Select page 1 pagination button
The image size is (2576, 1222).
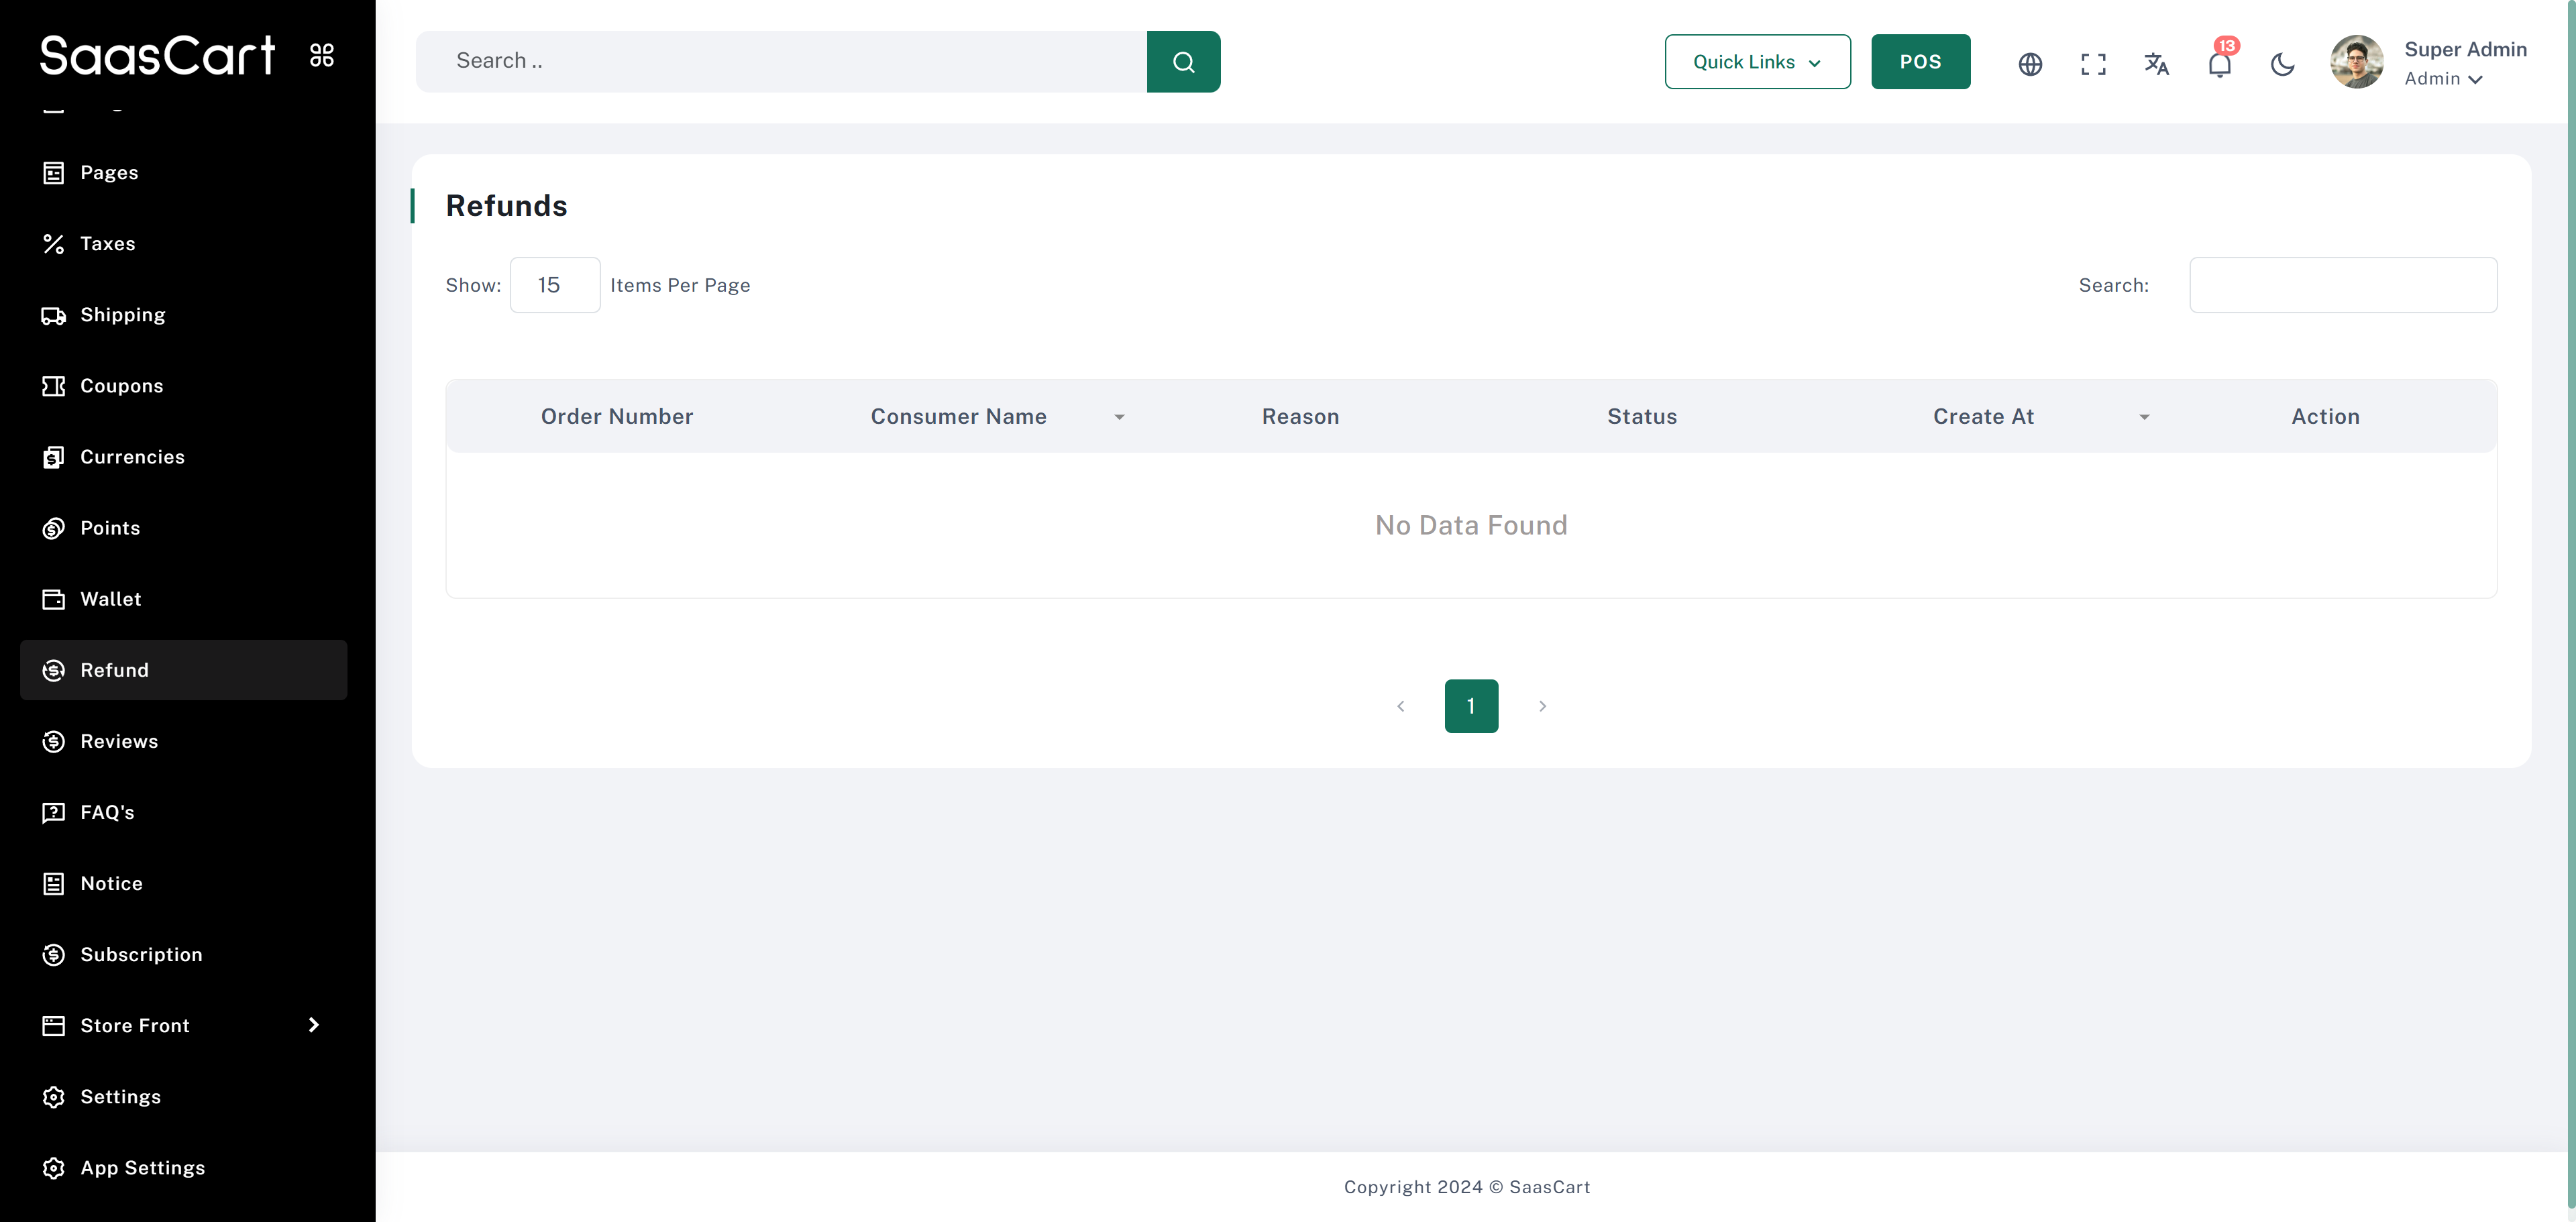pos(1471,706)
